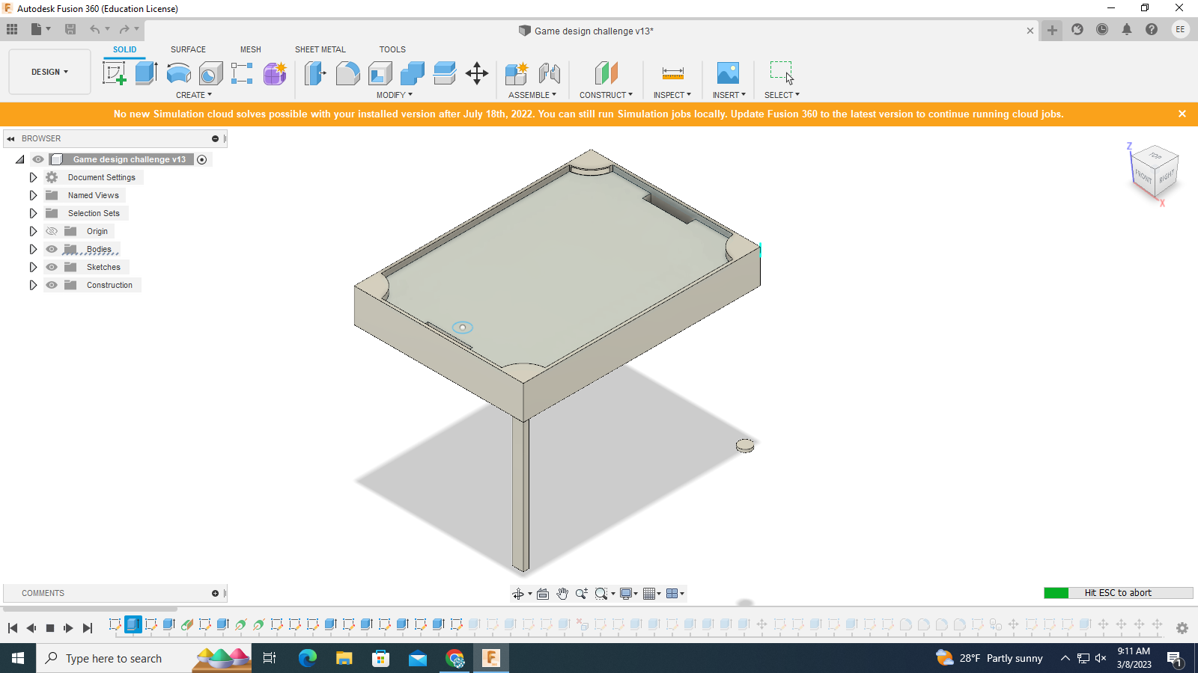Show the Origin folder

pyautogui.click(x=51, y=231)
